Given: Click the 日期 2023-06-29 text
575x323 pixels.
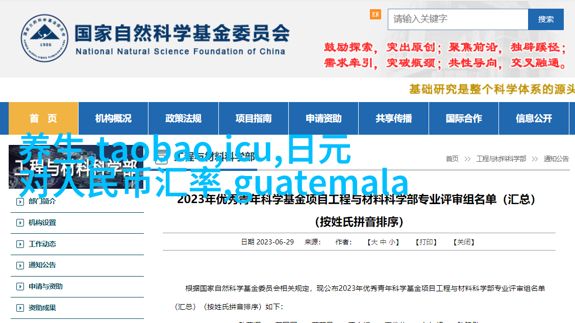Looking at the screenshot, I should (267, 242).
